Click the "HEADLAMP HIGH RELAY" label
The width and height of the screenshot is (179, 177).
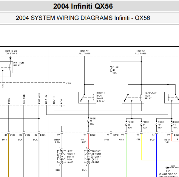pyautogui.click(x=151, y=96)
